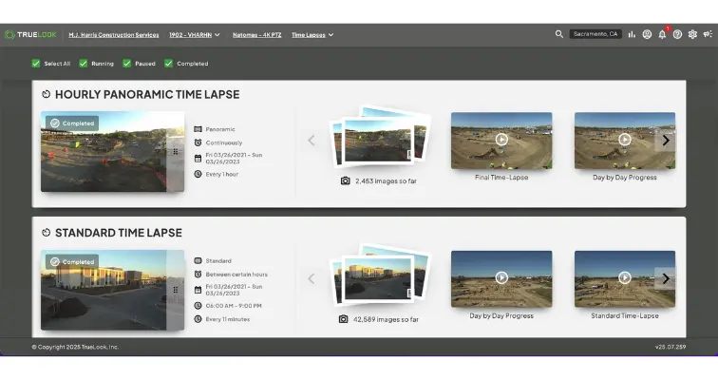Show next videos in Standard Time Lapse carousel
The height and width of the screenshot is (380, 718).
coord(666,278)
